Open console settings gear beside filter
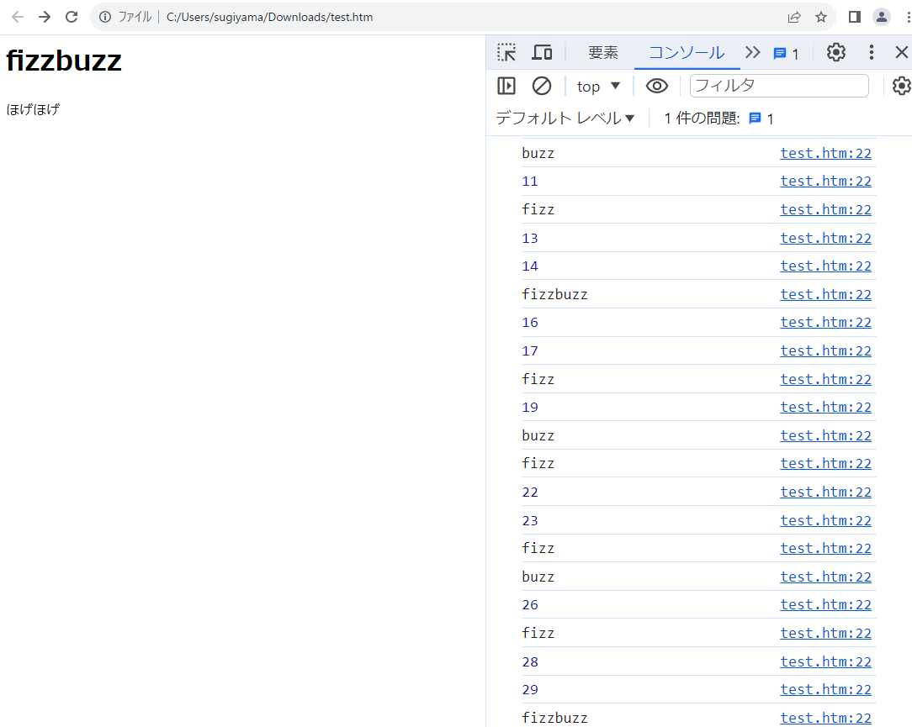 coord(901,86)
